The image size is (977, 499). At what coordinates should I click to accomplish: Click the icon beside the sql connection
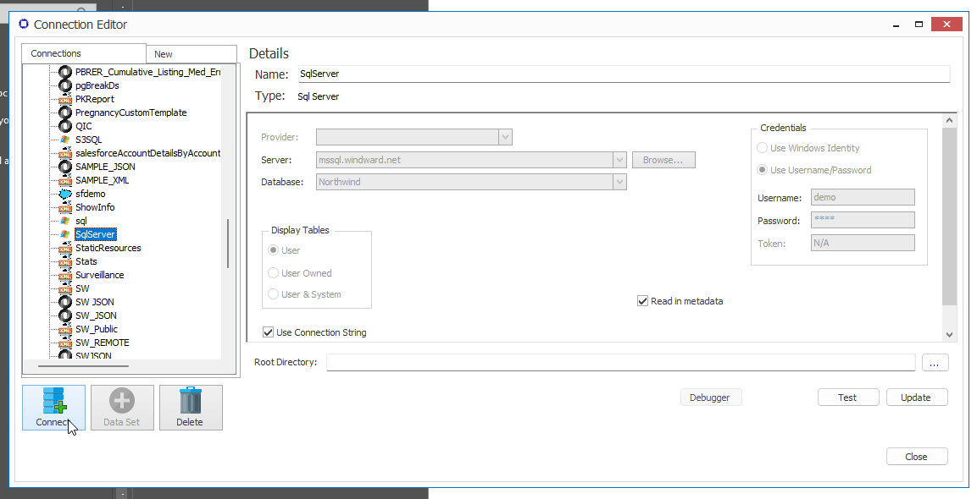click(x=65, y=221)
